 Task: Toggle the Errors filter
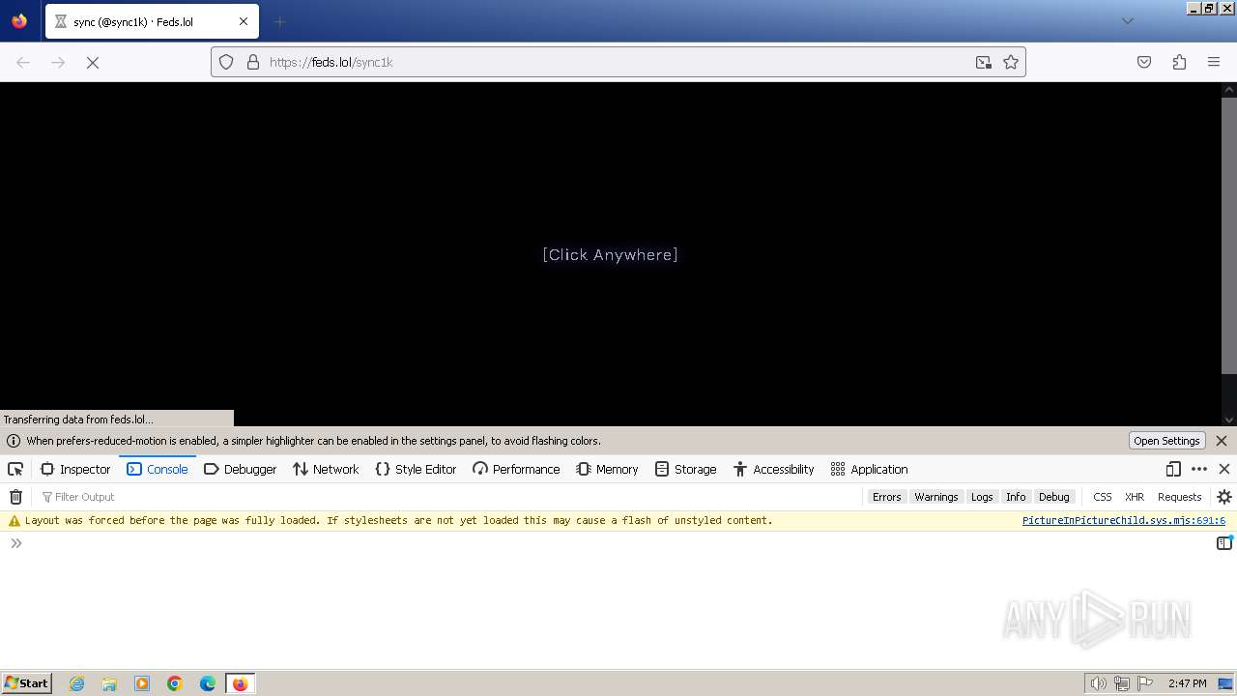click(886, 497)
